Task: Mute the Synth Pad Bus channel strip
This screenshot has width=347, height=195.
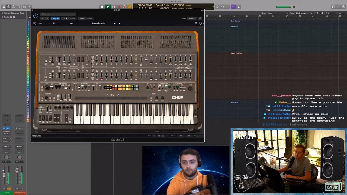Action: tap(17, 189)
